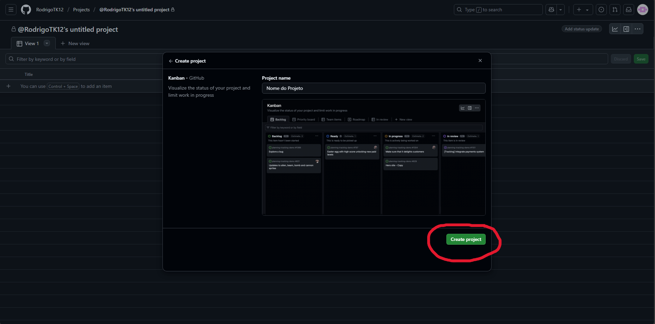Go to the GitHub homepage logo
The width and height of the screenshot is (655, 324).
[26, 10]
